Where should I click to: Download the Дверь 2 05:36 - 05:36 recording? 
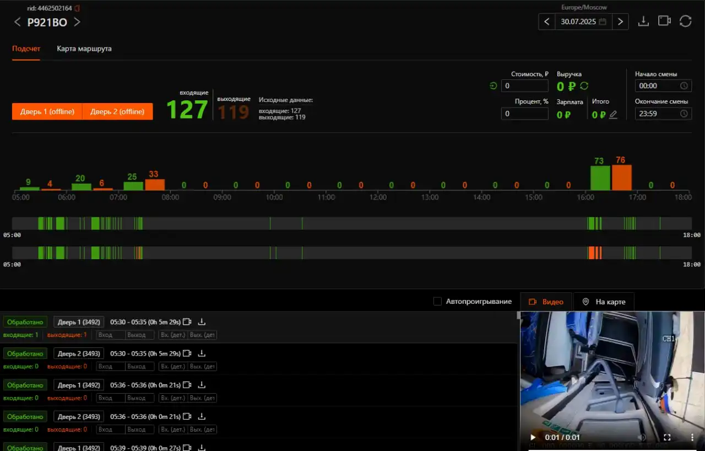point(202,416)
